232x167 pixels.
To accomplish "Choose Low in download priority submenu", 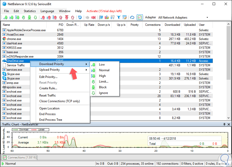I will tap(105, 65).
